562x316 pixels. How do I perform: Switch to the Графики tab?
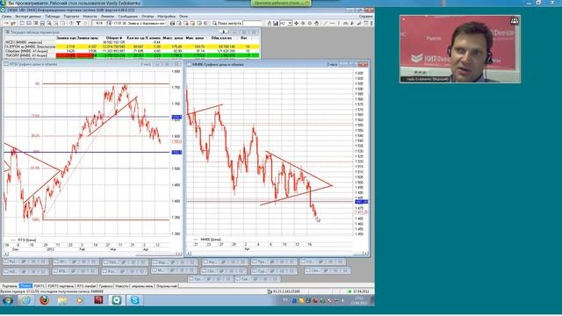click(x=105, y=286)
